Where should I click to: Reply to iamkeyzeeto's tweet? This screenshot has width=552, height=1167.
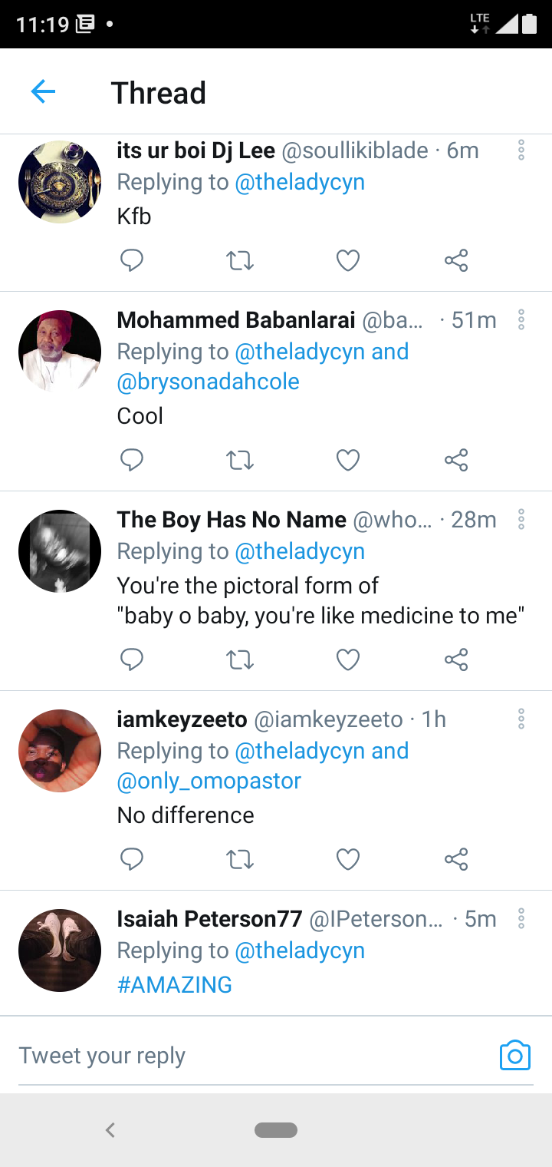pyautogui.click(x=132, y=860)
